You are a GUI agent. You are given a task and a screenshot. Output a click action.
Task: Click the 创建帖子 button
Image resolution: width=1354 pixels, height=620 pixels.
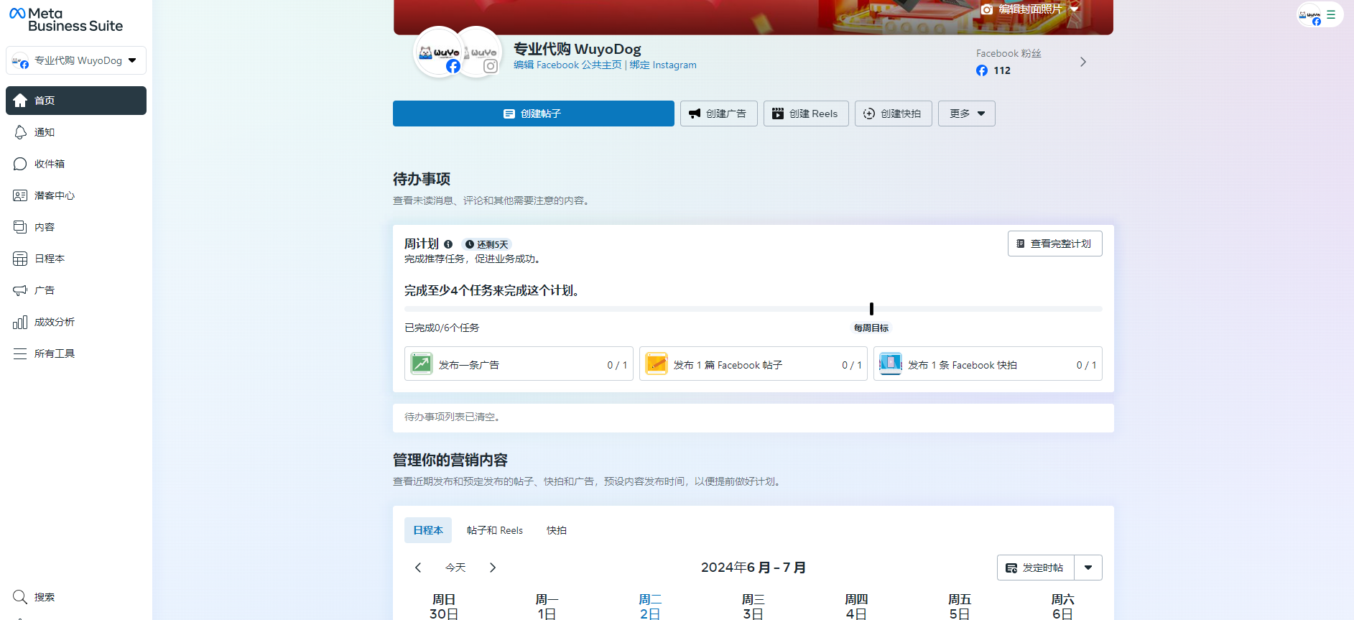pos(534,114)
